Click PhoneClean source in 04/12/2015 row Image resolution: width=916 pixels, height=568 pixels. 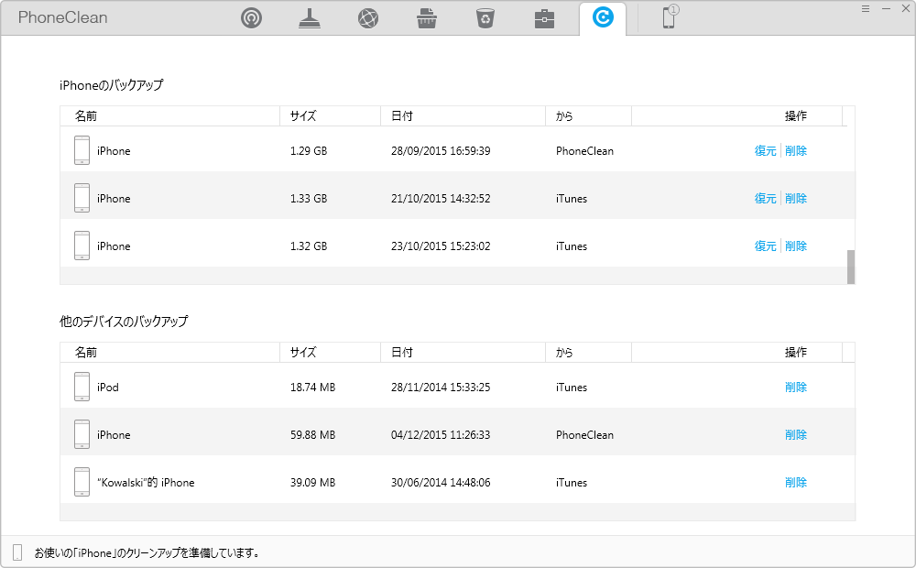coord(584,435)
